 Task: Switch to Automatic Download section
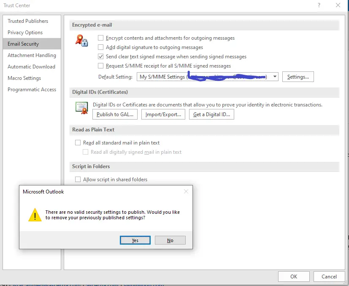(31, 67)
